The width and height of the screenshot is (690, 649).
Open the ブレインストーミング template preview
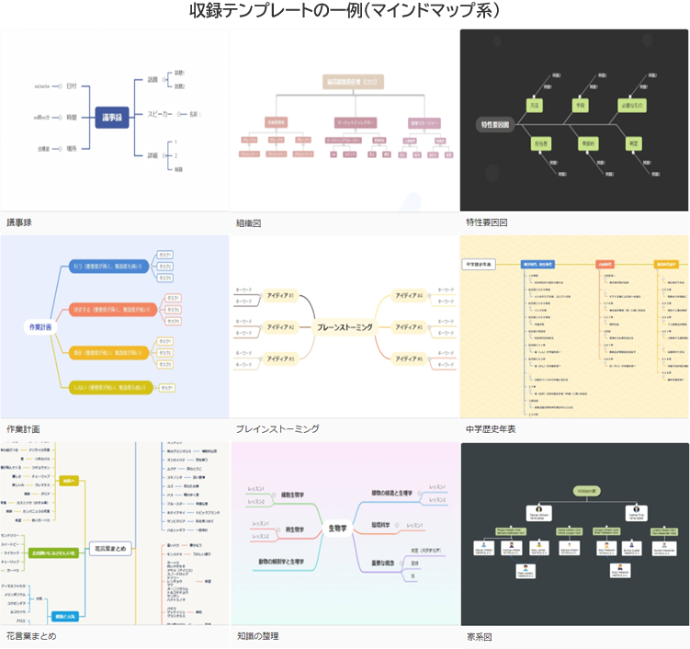[x=345, y=326]
